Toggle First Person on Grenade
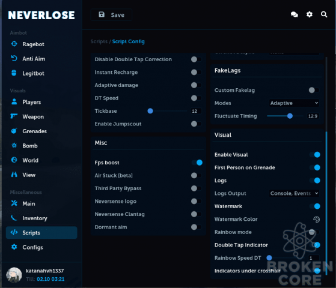This screenshot has width=336, height=288. 314,167
